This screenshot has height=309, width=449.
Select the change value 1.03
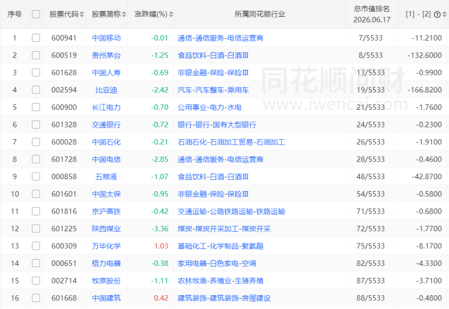[x=162, y=246]
